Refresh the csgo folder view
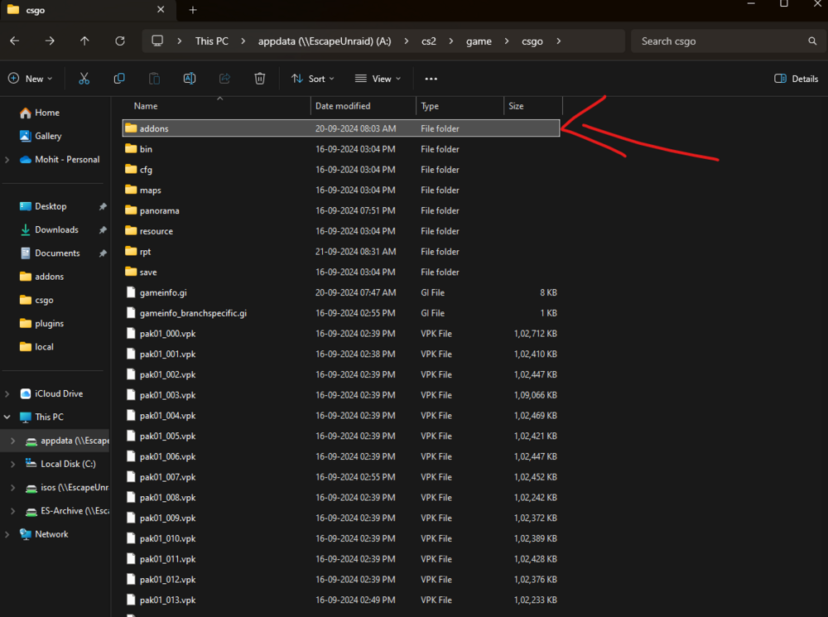828x617 pixels. tap(120, 41)
